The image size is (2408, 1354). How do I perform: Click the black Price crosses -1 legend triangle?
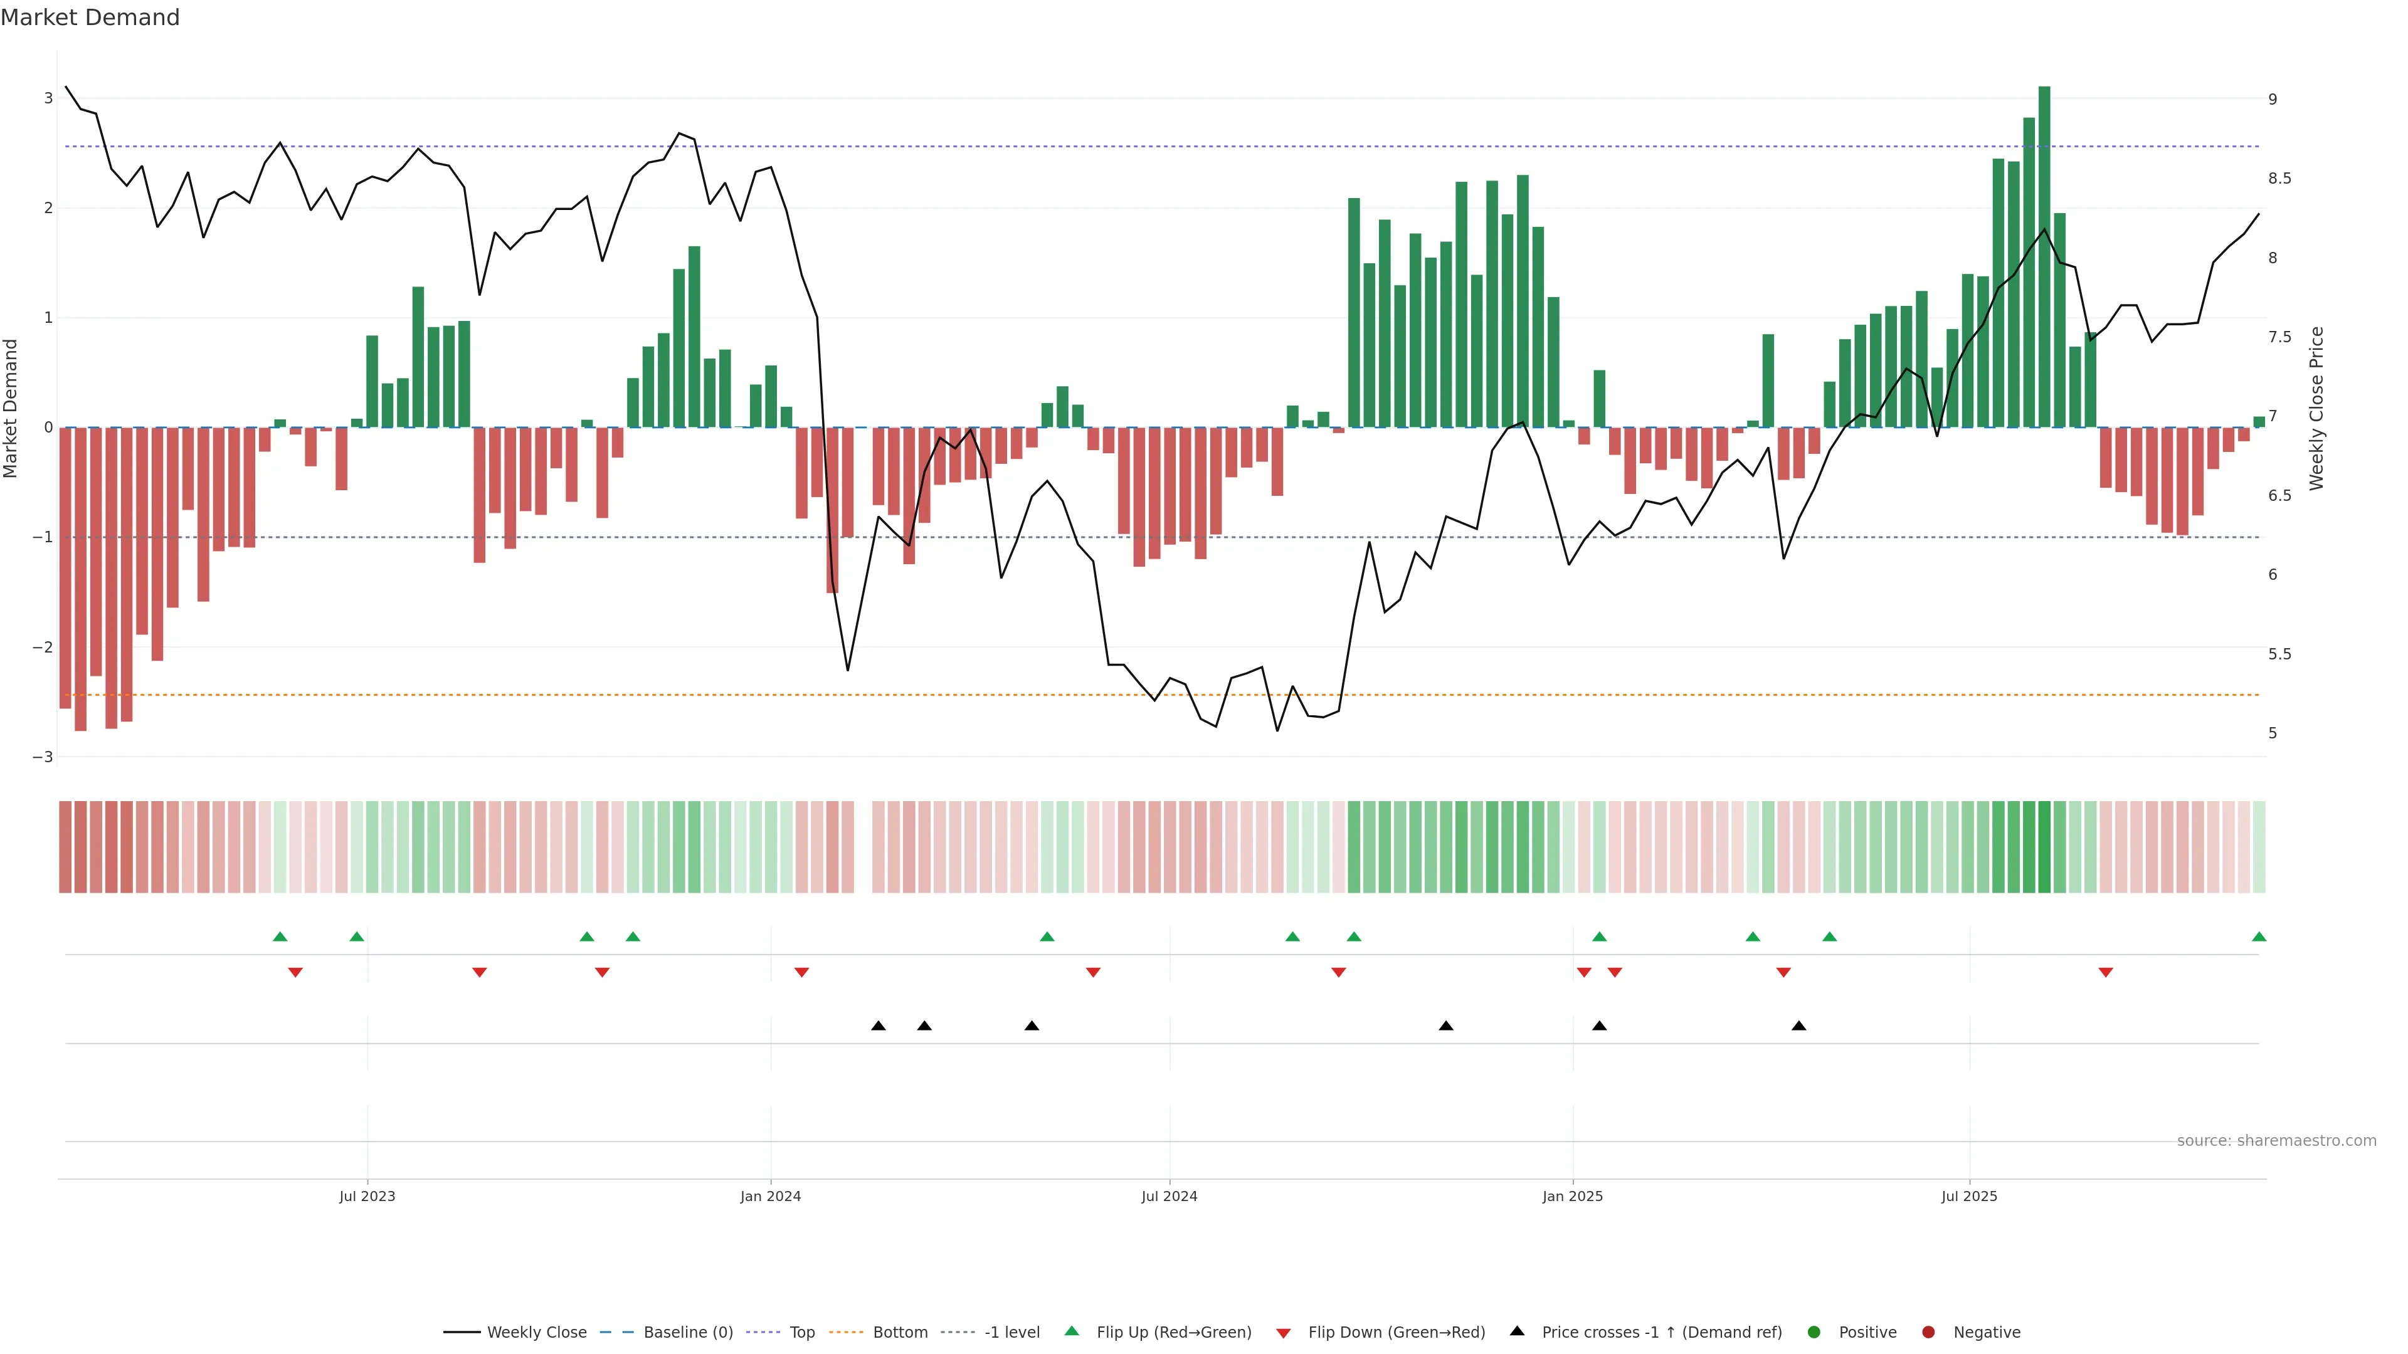click(x=1517, y=1331)
